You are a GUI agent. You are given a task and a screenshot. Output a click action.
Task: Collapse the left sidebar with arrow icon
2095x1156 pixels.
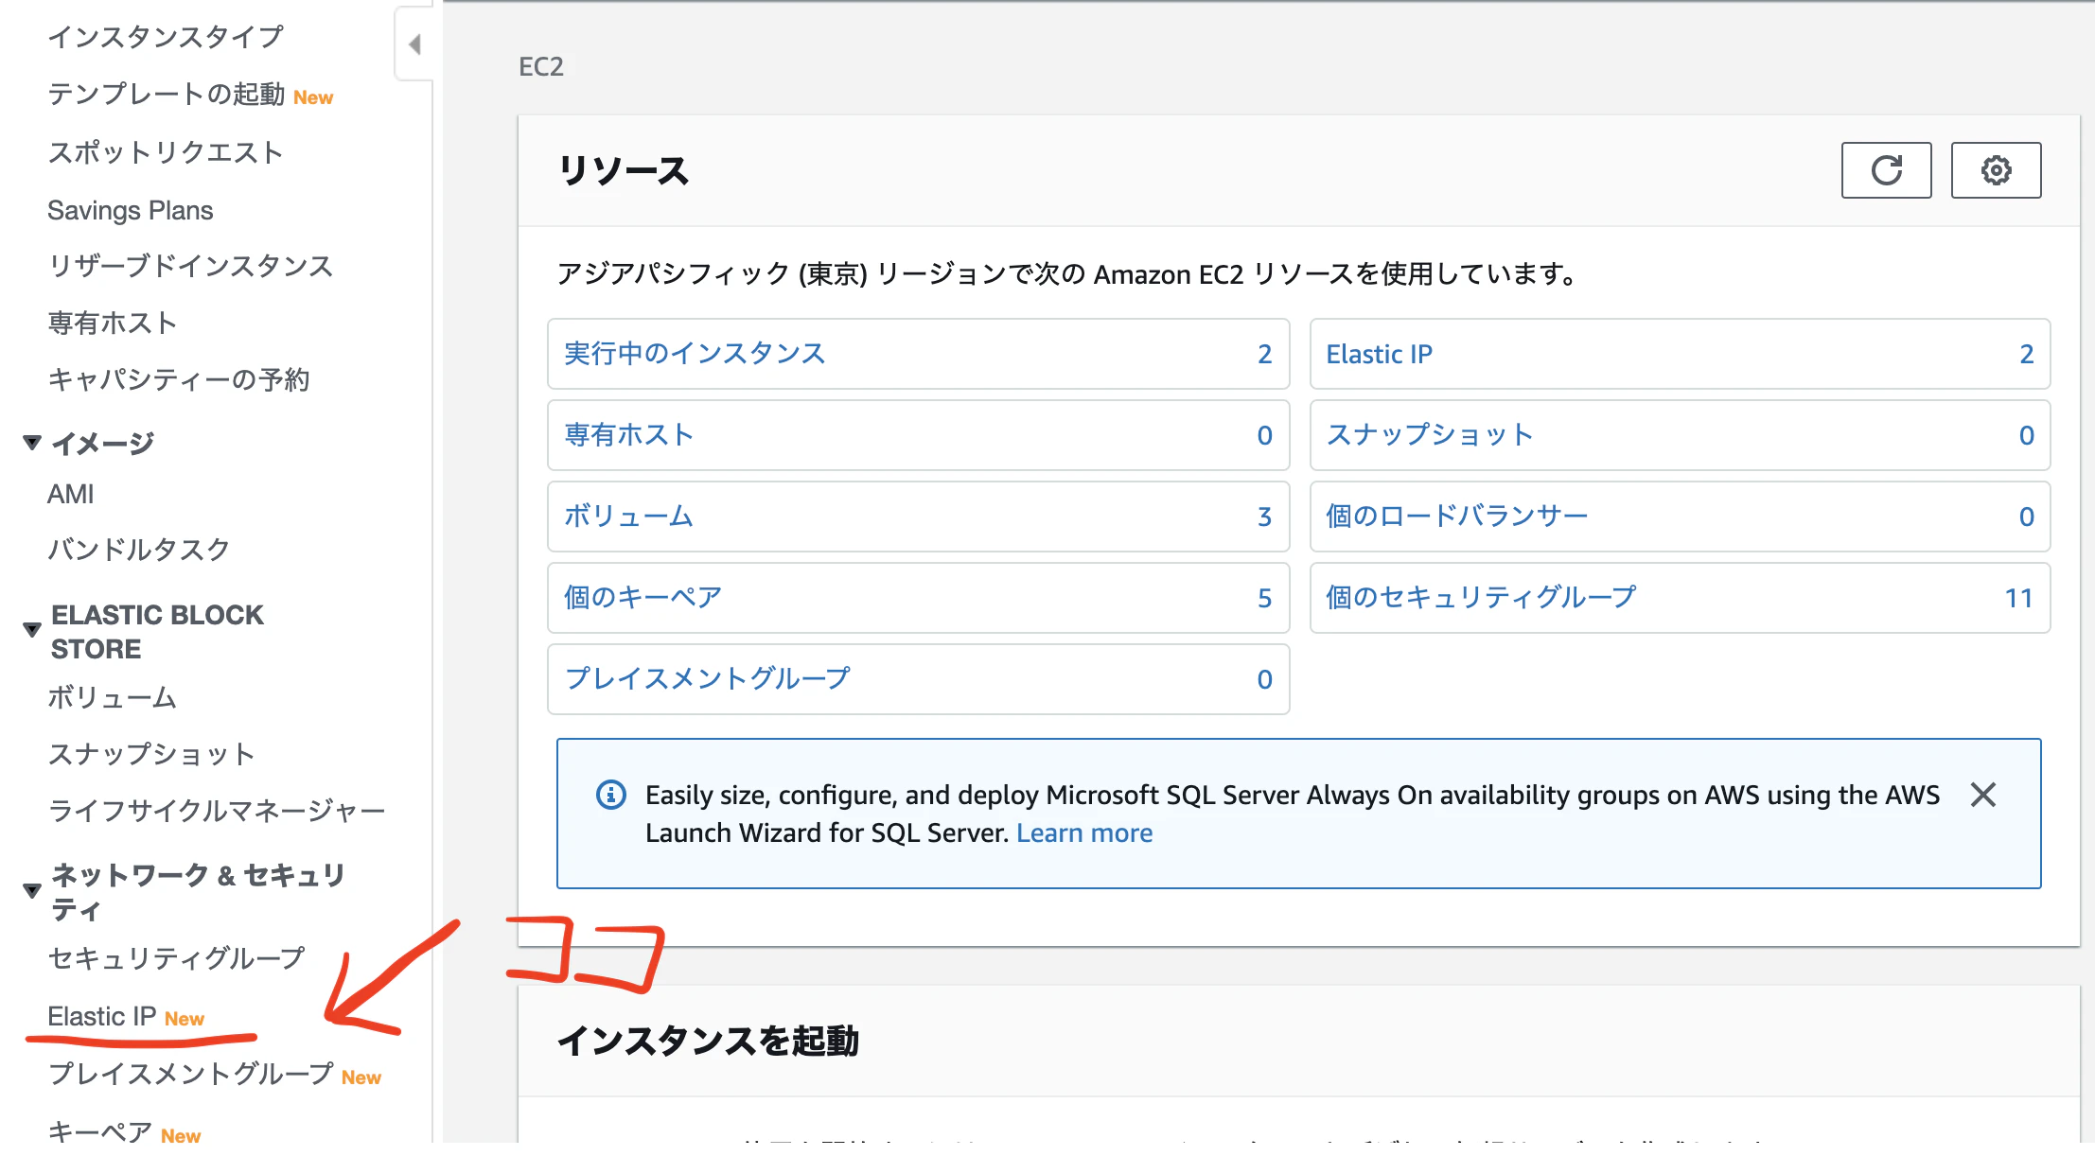pyautogui.click(x=414, y=44)
